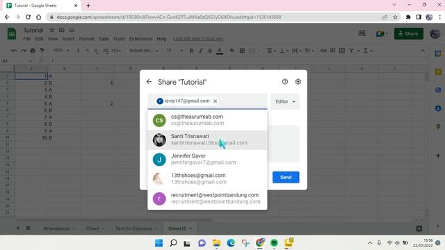
Task: Click the insert chart icon
Action: (x=342, y=51)
